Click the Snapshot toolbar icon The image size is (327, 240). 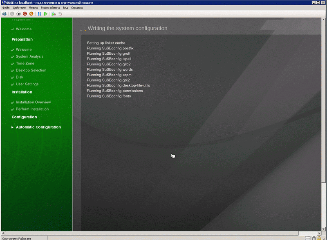click(x=54, y=14)
